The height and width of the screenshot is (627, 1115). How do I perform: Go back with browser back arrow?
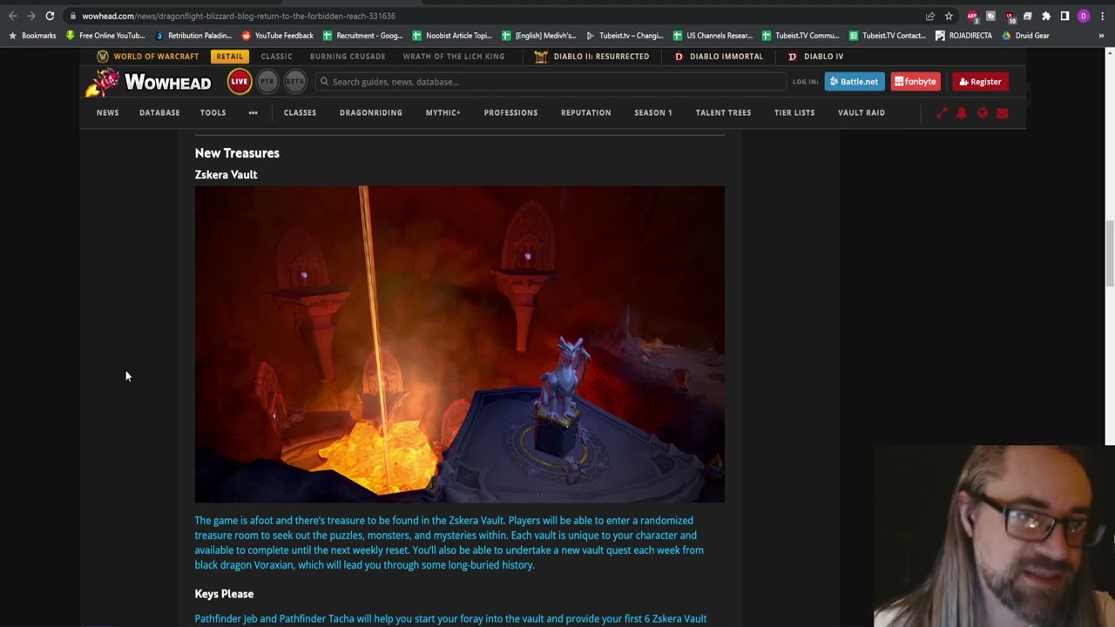(12, 16)
